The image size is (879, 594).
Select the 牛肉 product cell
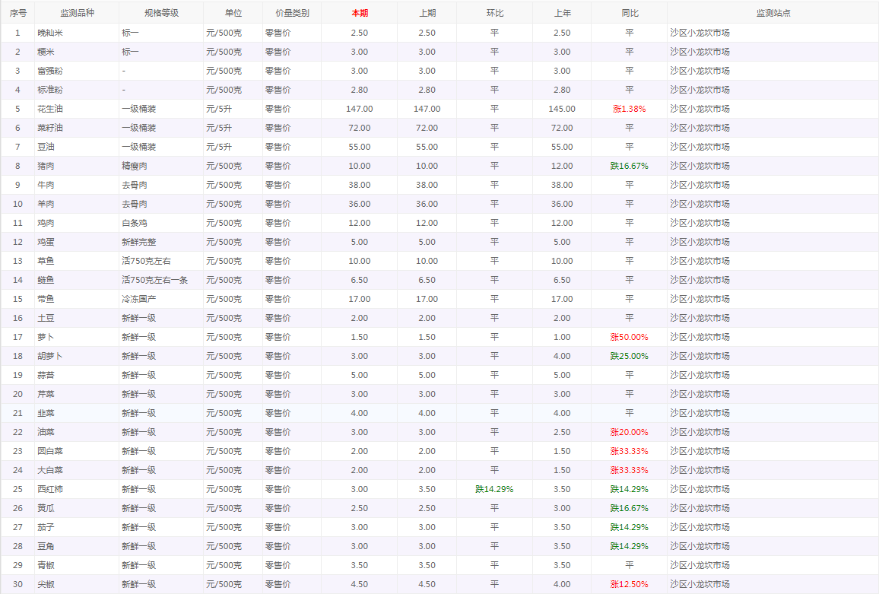[77, 185]
